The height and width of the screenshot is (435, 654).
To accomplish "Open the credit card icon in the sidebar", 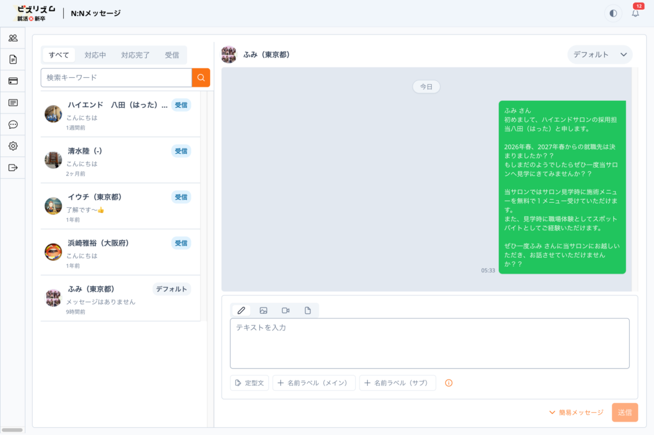I will click(13, 81).
